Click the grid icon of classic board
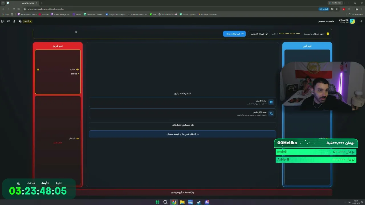 271,102
